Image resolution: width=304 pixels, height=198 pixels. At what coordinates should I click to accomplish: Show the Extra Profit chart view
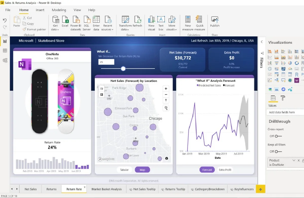pyautogui.click(x=225, y=170)
